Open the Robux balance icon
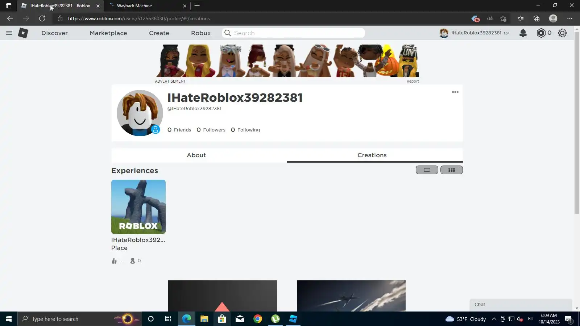The image size is (580, 326). (x=541, y=33)
